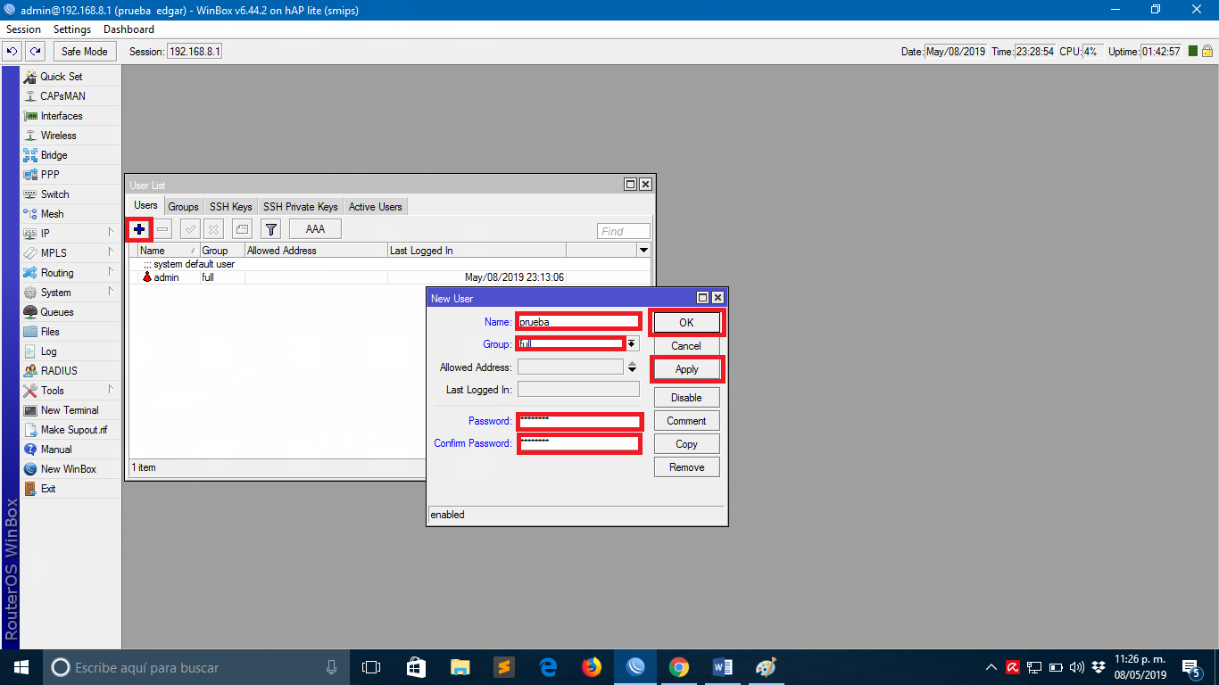Click the filter funnel icon in User List

270,229
